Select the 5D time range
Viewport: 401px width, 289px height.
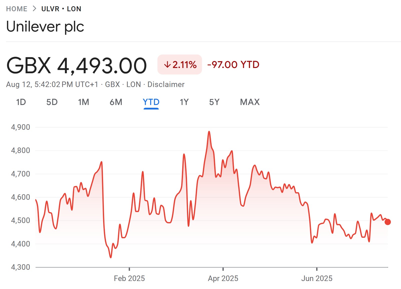pos(52,102)
